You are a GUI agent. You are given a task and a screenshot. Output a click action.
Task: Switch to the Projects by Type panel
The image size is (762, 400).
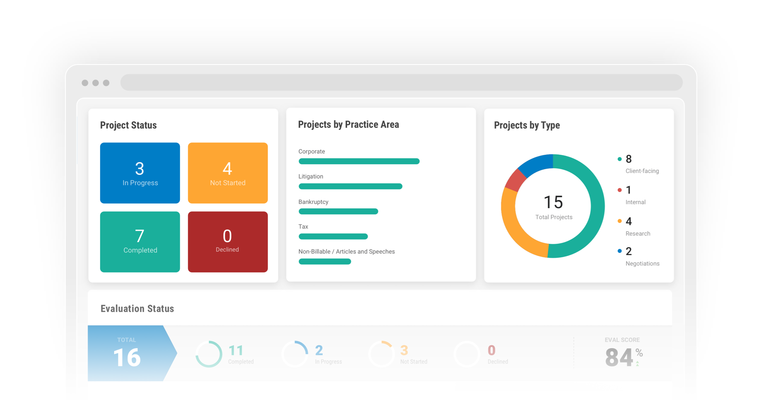(x=527, y=125)
